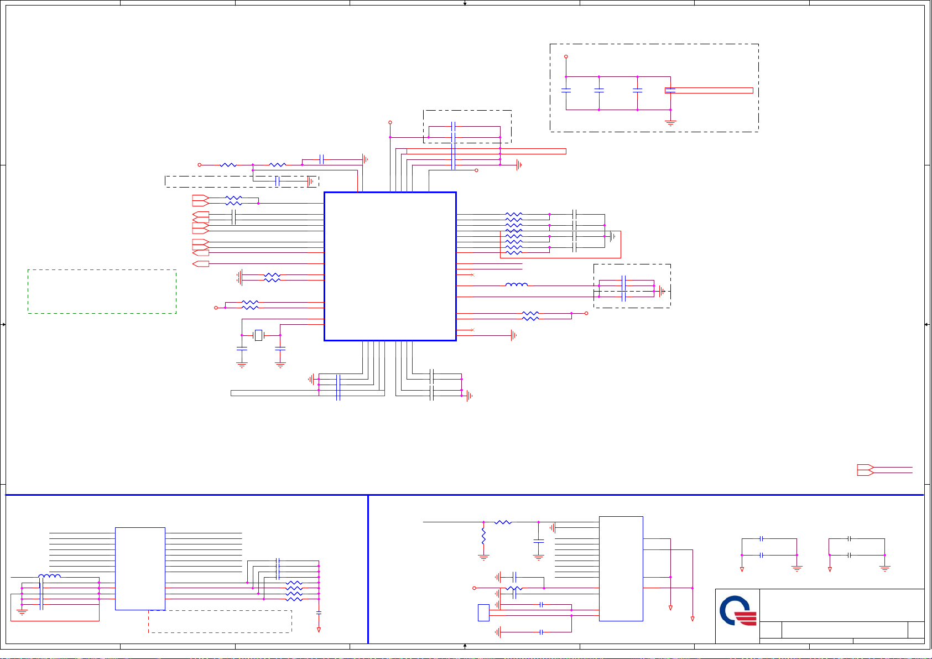Select the red dashed box in bottom-left section
The width and height of the screenshot is (932, 659).
point(220,621)
